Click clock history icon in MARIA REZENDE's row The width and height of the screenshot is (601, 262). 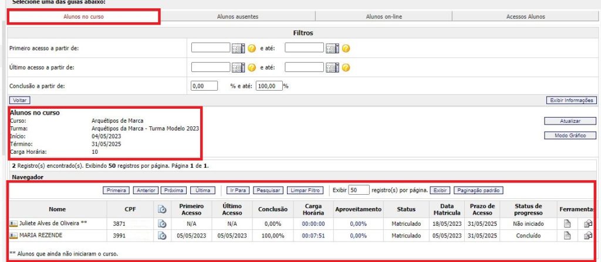162,236
